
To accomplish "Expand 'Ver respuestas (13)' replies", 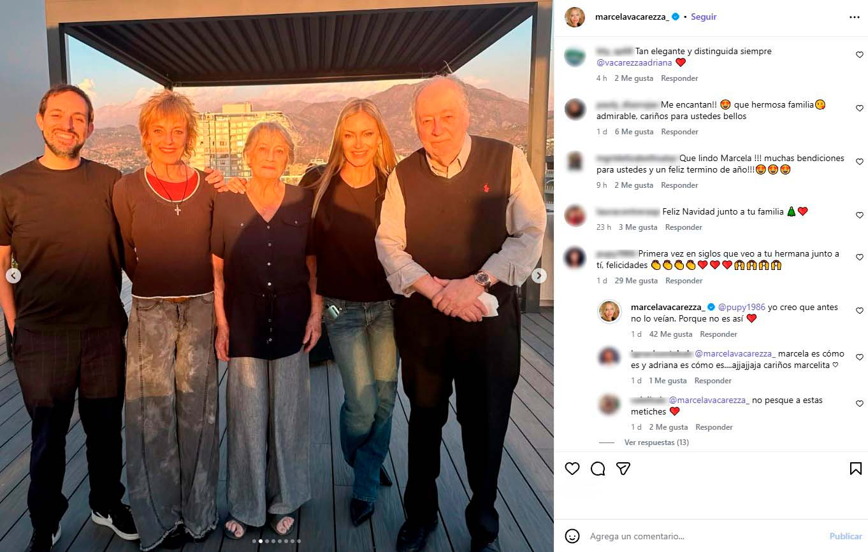I will pos(656,442).
